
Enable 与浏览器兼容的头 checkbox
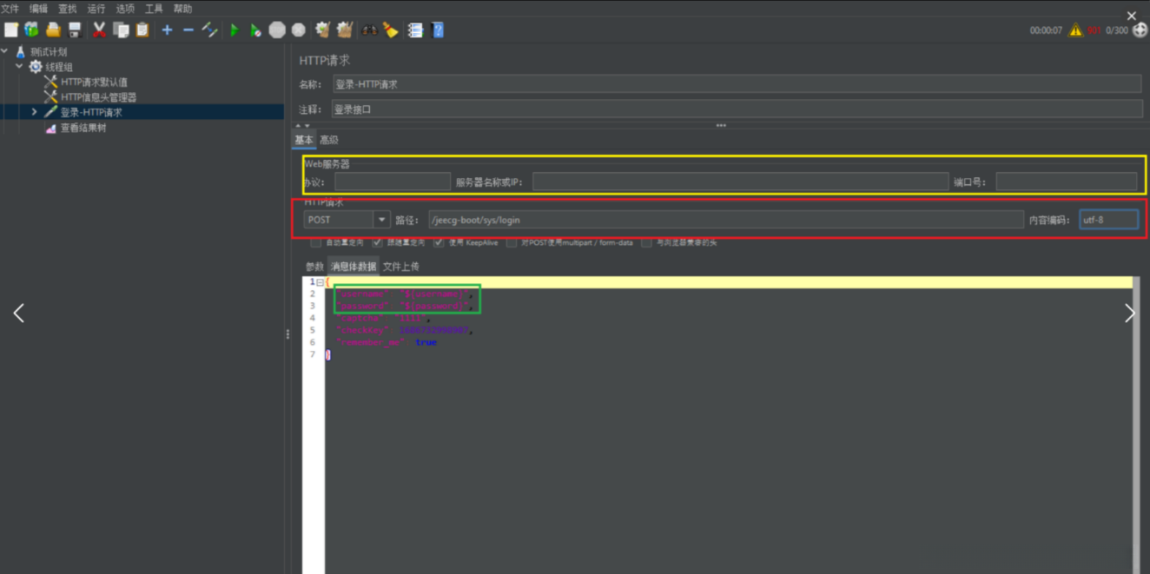[646, 242]
